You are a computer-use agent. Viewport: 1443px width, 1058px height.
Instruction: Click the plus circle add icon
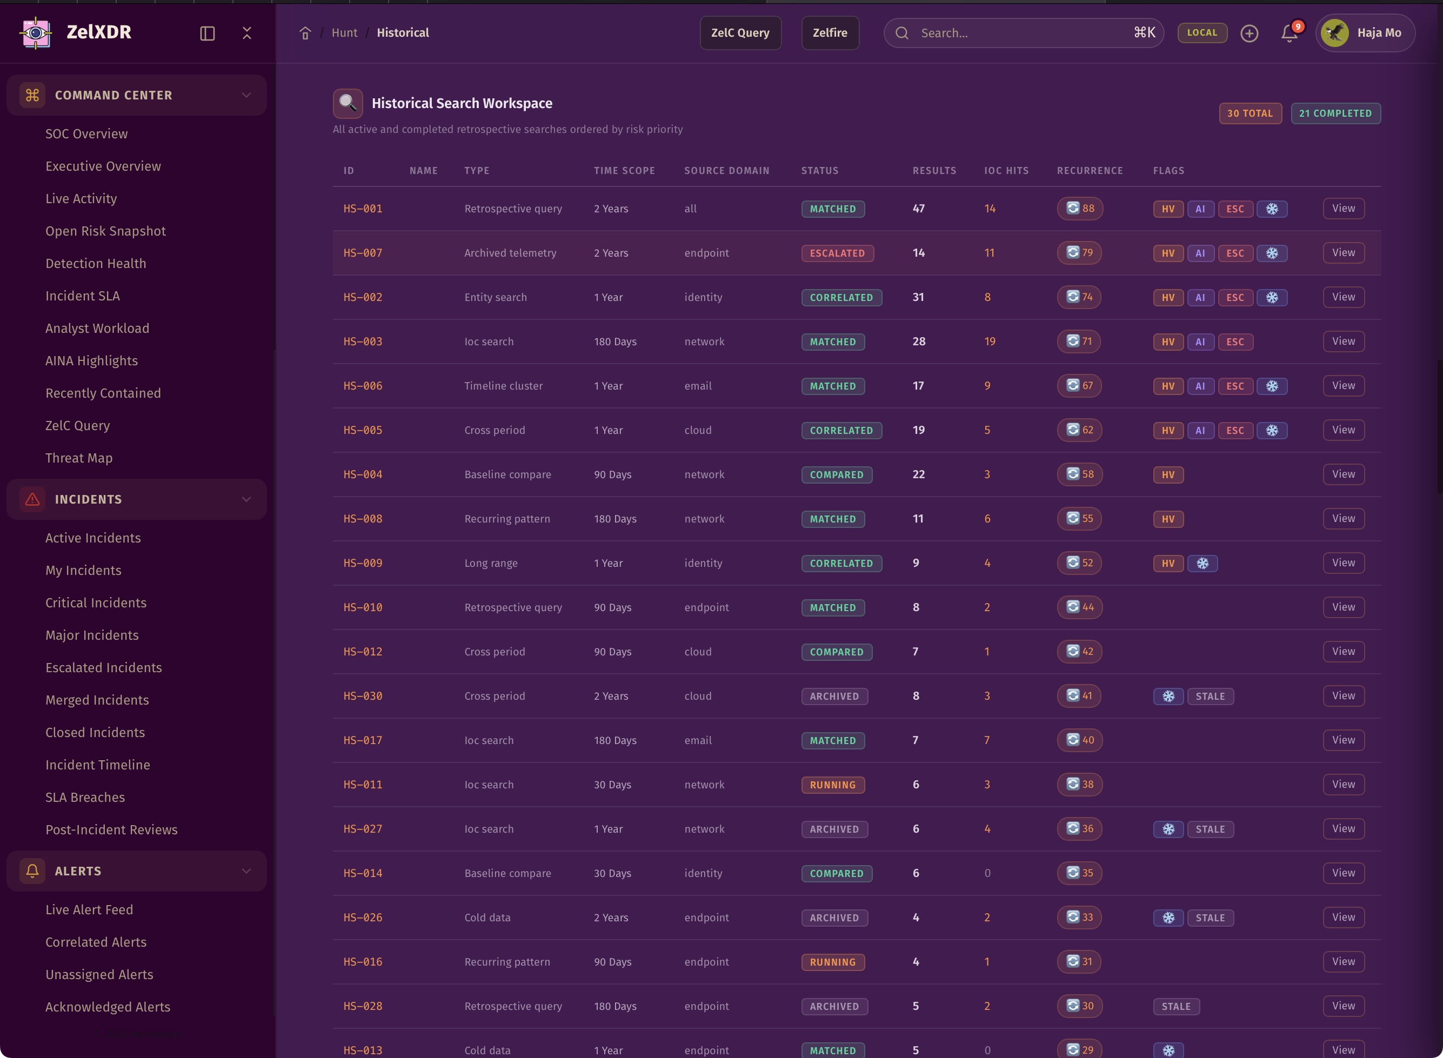(1249, 34)
